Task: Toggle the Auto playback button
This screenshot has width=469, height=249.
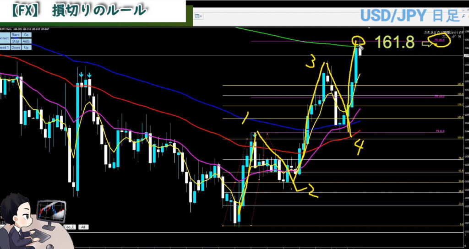Action: pos(26,41)
